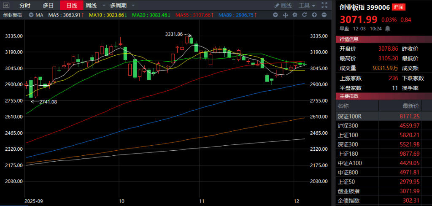Click the crosshair move icon in indicator bar
Viewport: 432px width, 206px height.
click(x=285, y=15)
